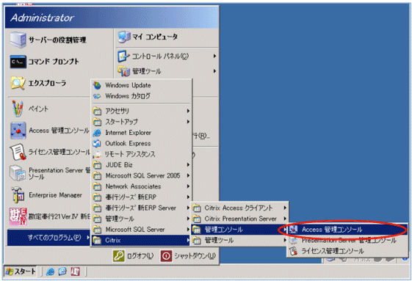Screen dimensions: 412x281
Task: Expand 管理ツール folder in programs list
Action: point(141,219)
